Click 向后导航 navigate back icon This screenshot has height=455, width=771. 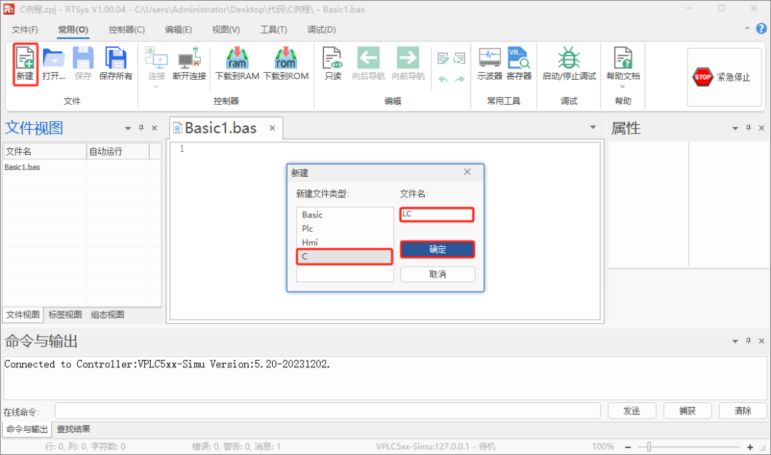click(368, 58)
